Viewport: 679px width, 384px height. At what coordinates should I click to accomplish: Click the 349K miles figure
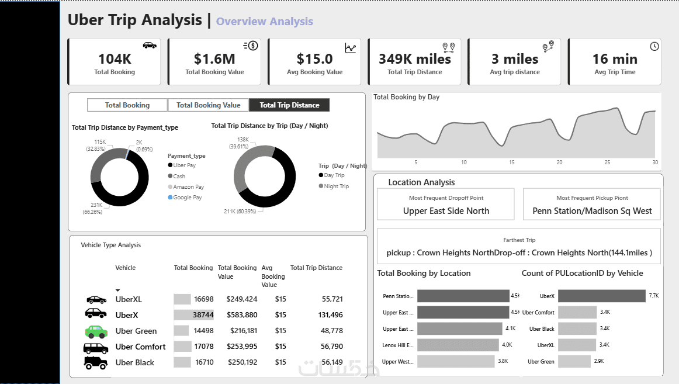click(415, 59)
